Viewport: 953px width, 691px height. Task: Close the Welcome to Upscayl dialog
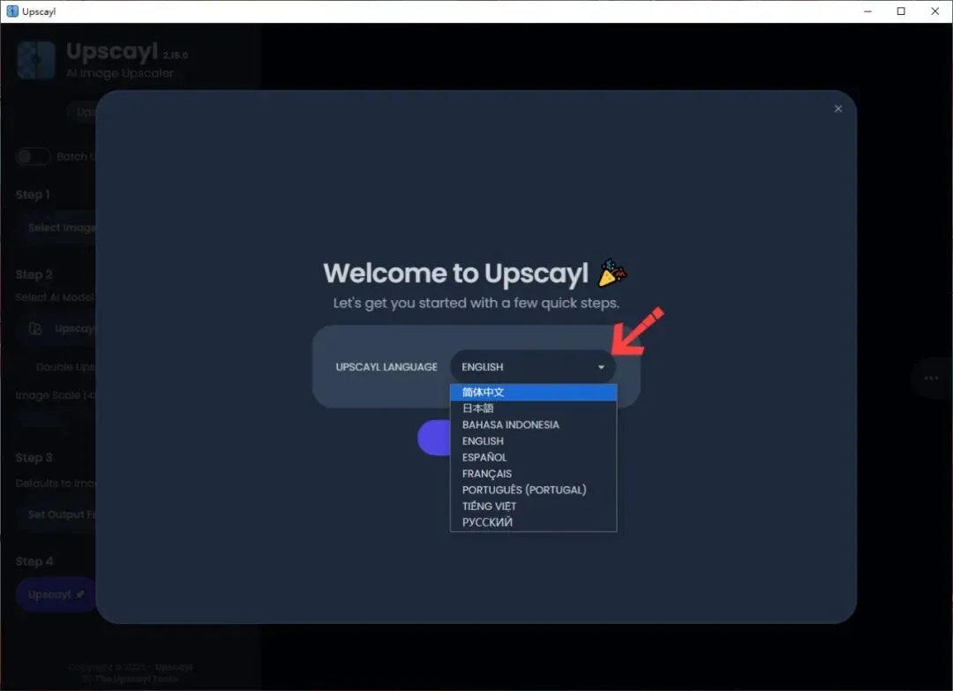coord(838,109)
